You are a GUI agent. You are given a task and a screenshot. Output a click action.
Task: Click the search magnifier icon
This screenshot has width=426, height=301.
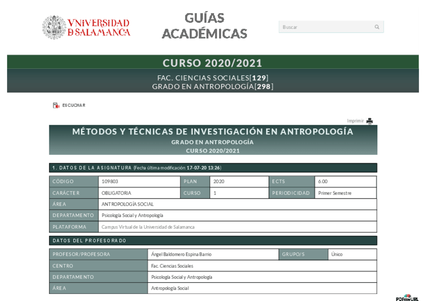click(x=377, y=27)
